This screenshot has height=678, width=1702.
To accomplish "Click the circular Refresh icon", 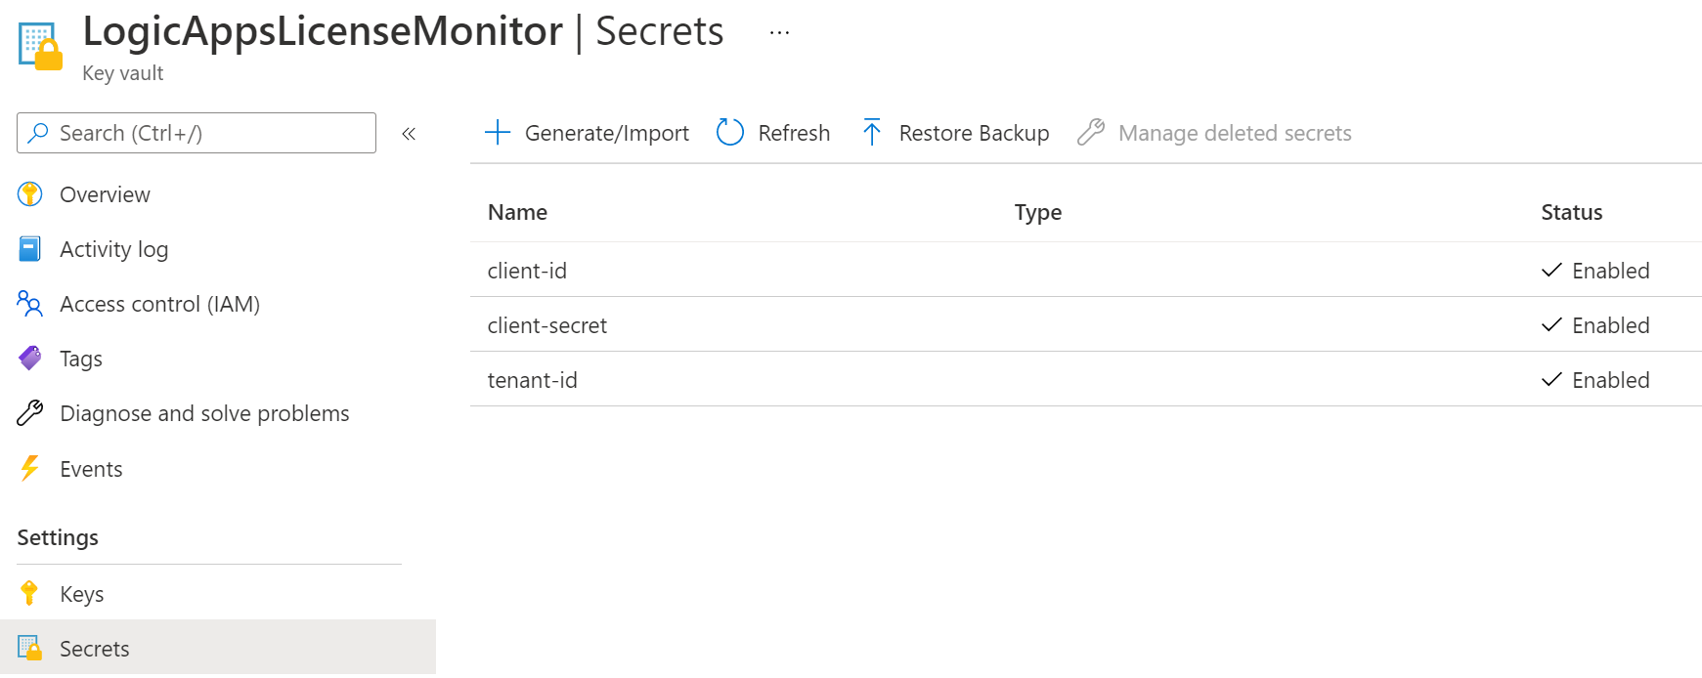I will click(730, 132).
